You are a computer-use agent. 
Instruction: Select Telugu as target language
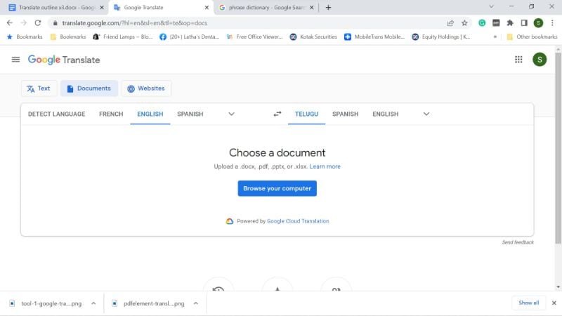[x=306, y=114]
